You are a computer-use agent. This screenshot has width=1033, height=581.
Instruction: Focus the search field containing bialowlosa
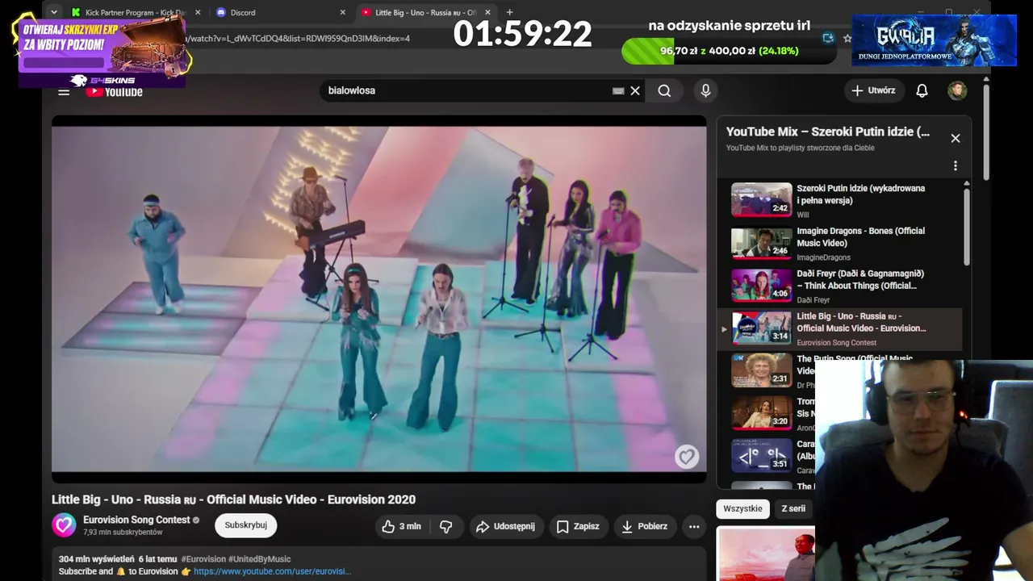point(466,91)
